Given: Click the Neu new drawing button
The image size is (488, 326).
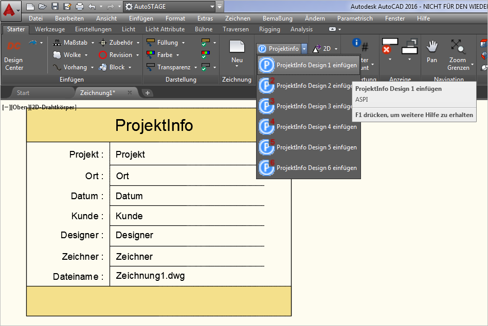Looking at the screenshot, I should tap(237, 52).
